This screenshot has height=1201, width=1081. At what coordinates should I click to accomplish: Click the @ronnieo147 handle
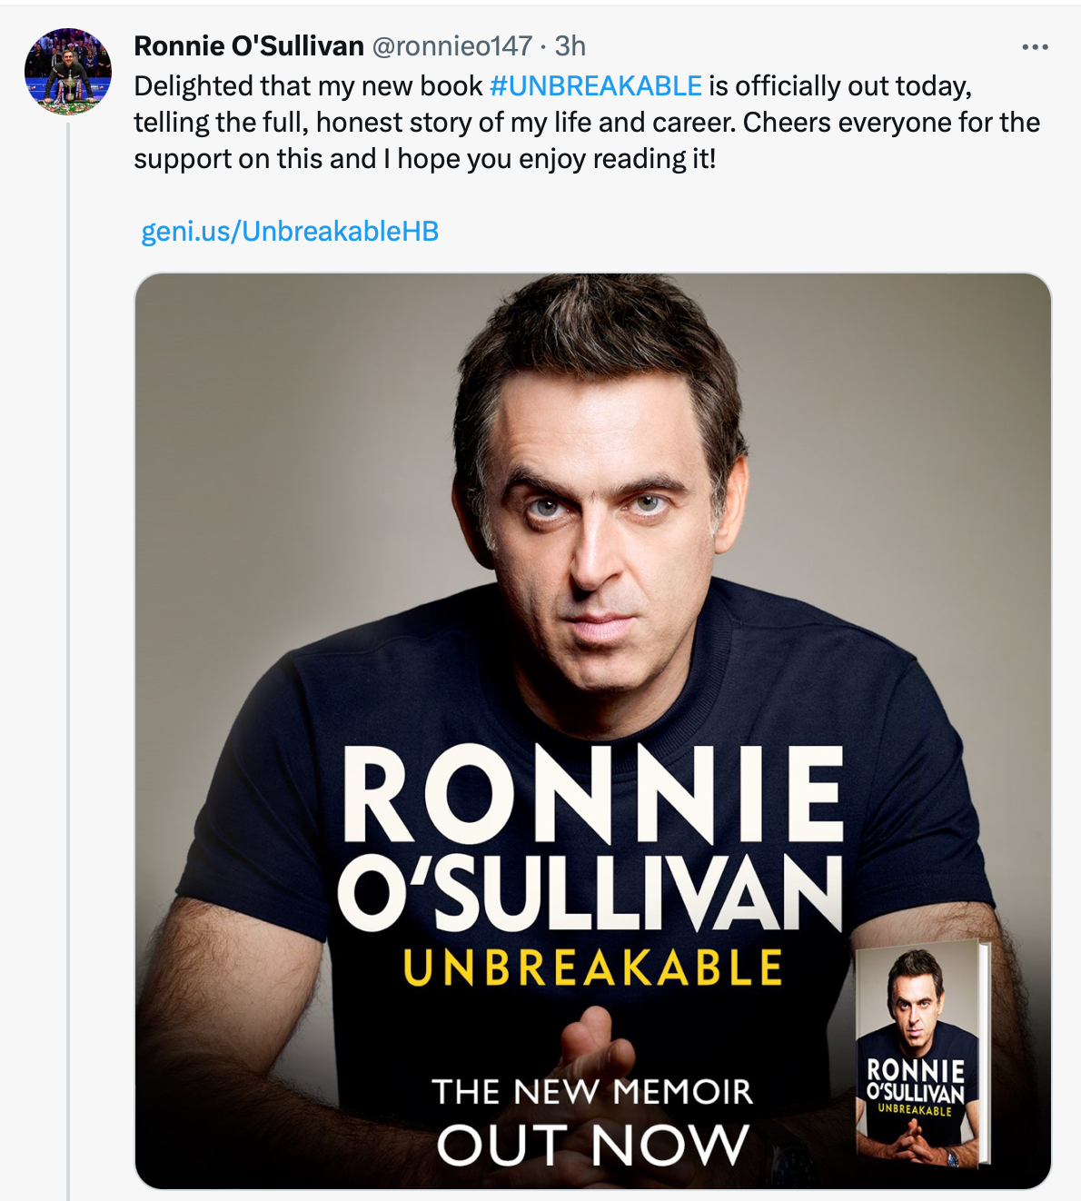pos(451,46)
